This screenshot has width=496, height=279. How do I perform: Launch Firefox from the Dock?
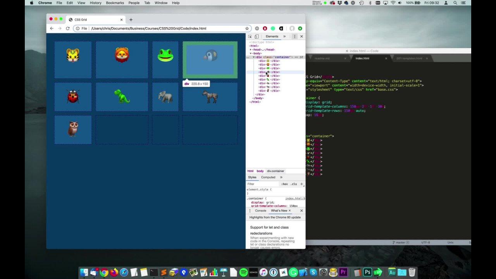coord(114,272)
